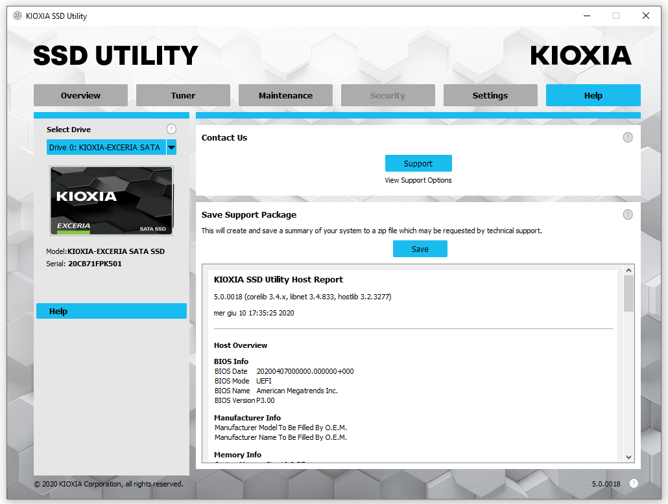Click the Manufacturer Name To Be Filled row

[281, 437]
